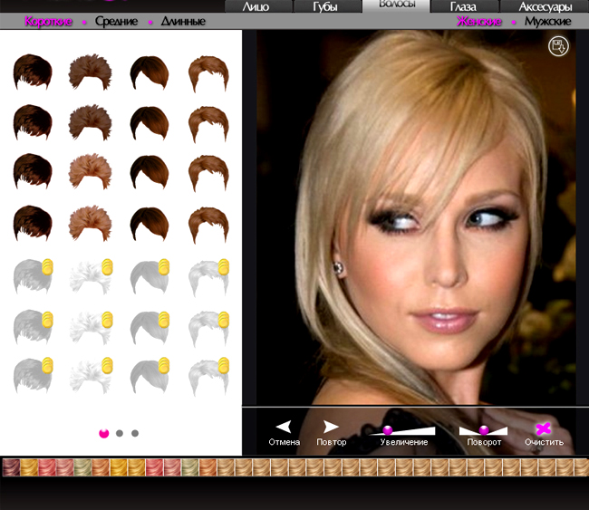Select locked white spiky hairstyle, sixth row
Viewport: 589px width, 510px height.
click(91, 328)
